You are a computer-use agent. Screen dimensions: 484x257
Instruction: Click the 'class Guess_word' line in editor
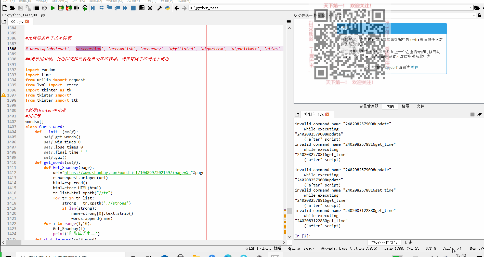45,127
